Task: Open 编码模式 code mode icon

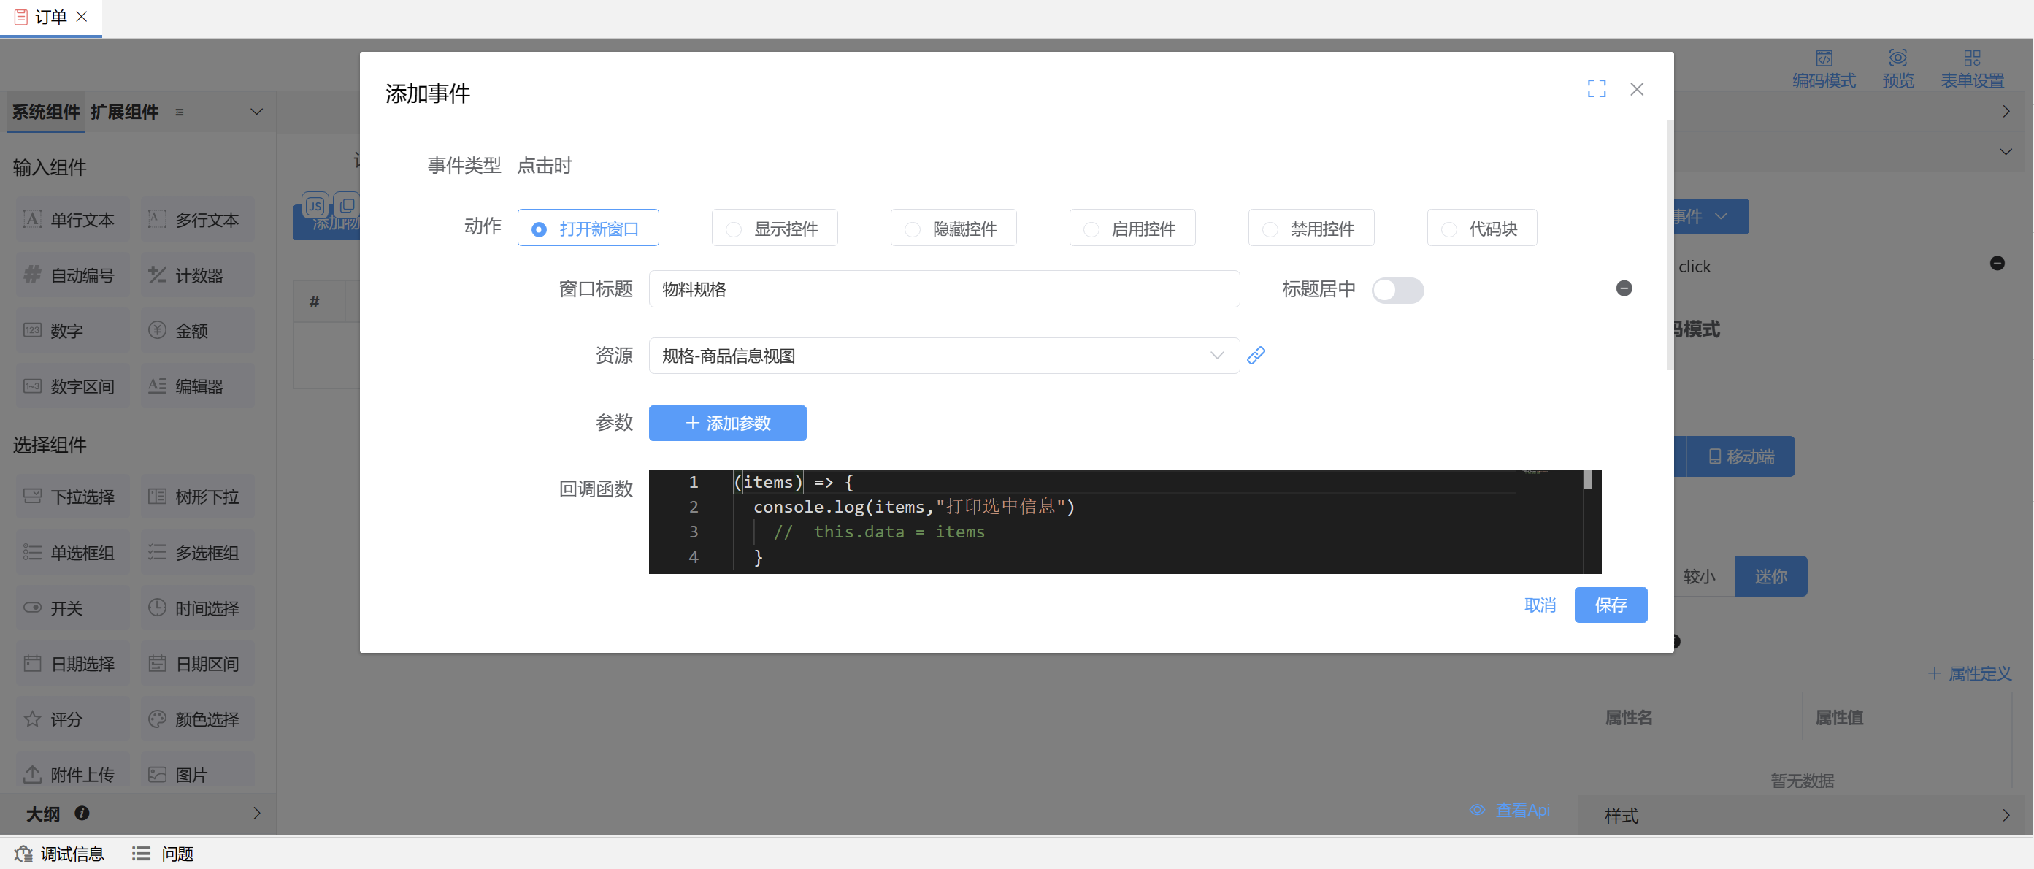Action: [x=1823, y=58]
